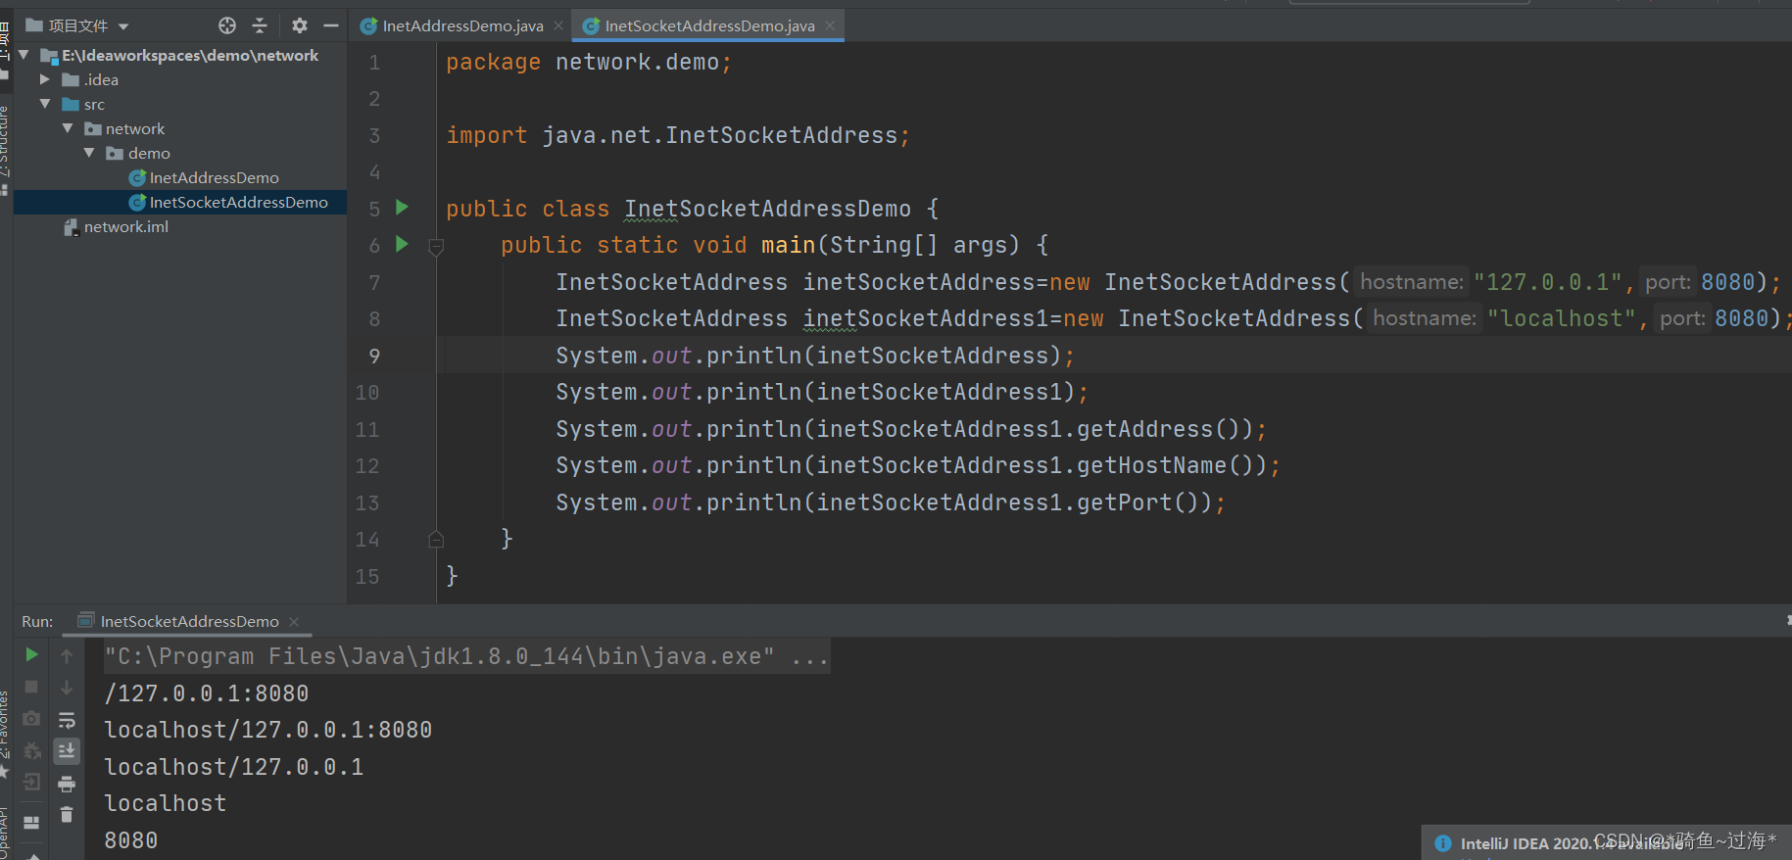Click the import java.net.InetSocketAddress line

[x=678, y=135]
